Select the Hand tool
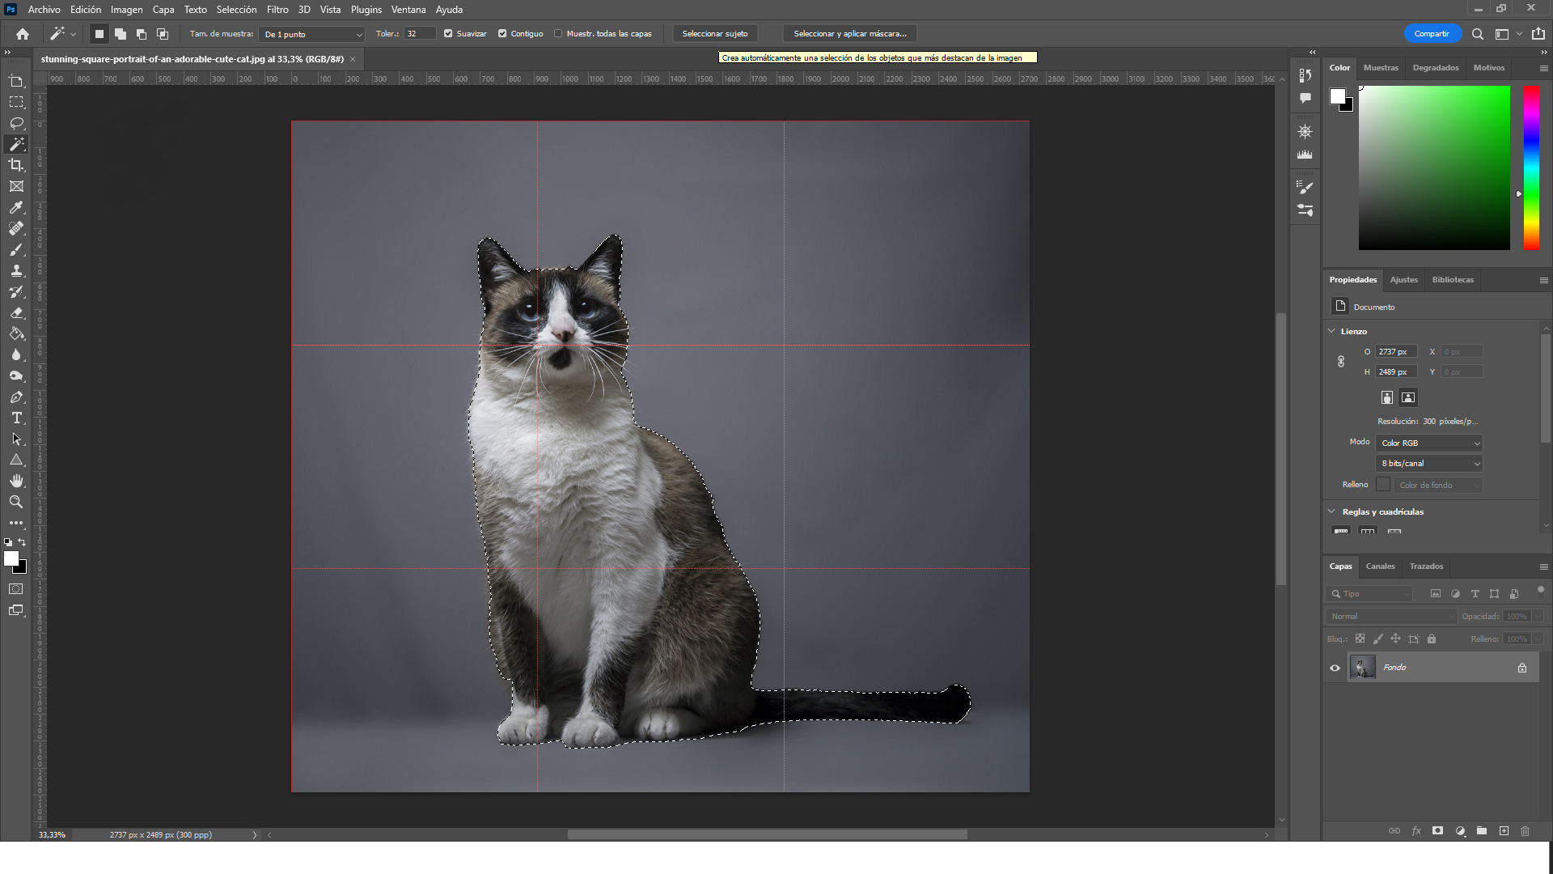Screen dimensions: 1553x874 (x=16, y=482)
